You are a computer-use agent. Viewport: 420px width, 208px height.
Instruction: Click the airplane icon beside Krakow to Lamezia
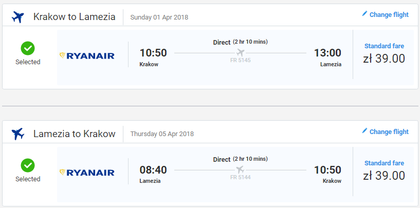point(18,17)
